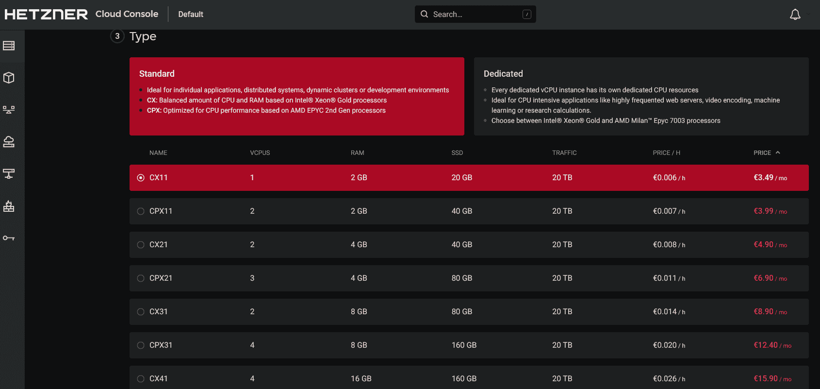Click the CX31 server name

[158, 312]
